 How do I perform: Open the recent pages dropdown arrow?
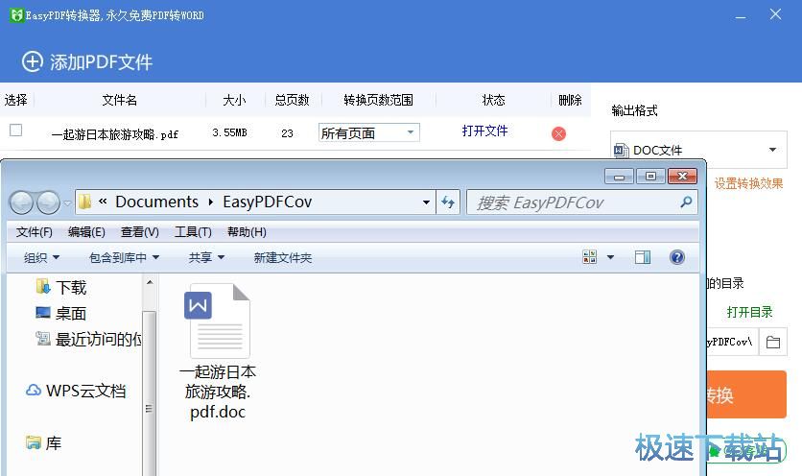click(67, 203)
